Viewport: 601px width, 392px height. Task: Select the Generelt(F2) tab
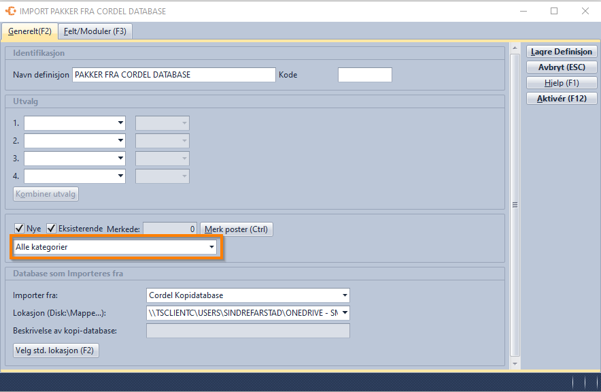point(30,31)
